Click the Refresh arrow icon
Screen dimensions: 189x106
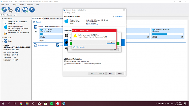[x=34, y=22]
